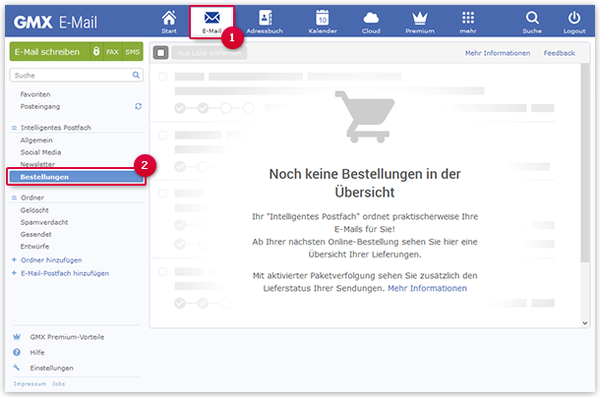Show more apps via mehr grid icon
This screenshot has width=600, height=397.
tap(467, 22)
